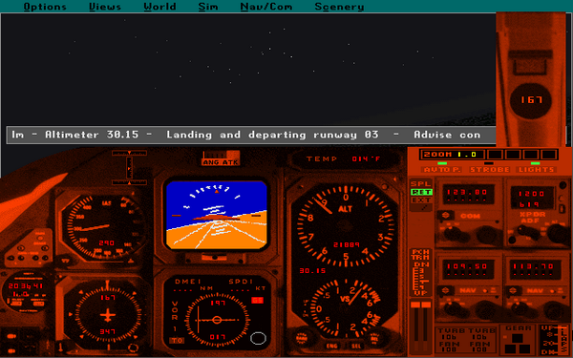Open the Options menu

(45, 7)
